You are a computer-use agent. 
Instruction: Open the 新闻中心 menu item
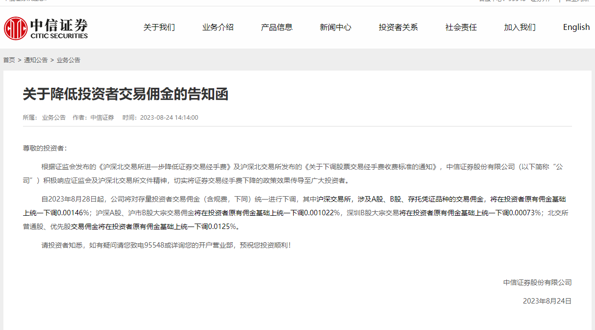pos(335,27)
